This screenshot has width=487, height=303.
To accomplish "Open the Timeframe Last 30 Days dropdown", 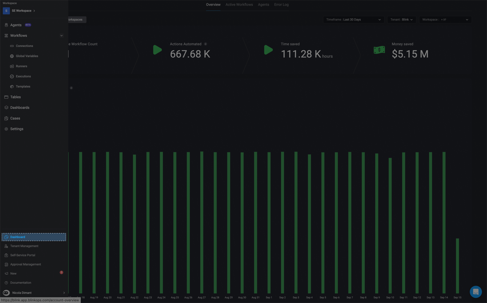I will point(353,20).
